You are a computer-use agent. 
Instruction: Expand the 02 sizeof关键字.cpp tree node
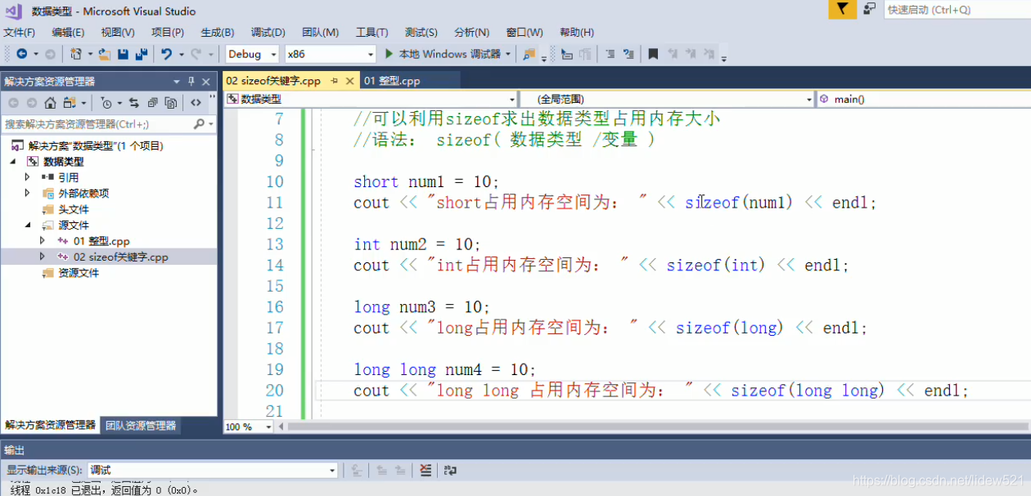(43, 257)
